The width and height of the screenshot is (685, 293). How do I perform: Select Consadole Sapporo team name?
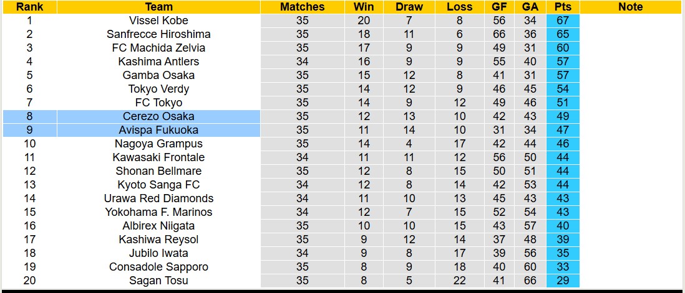pyautogui.click(x=158, y=267)
